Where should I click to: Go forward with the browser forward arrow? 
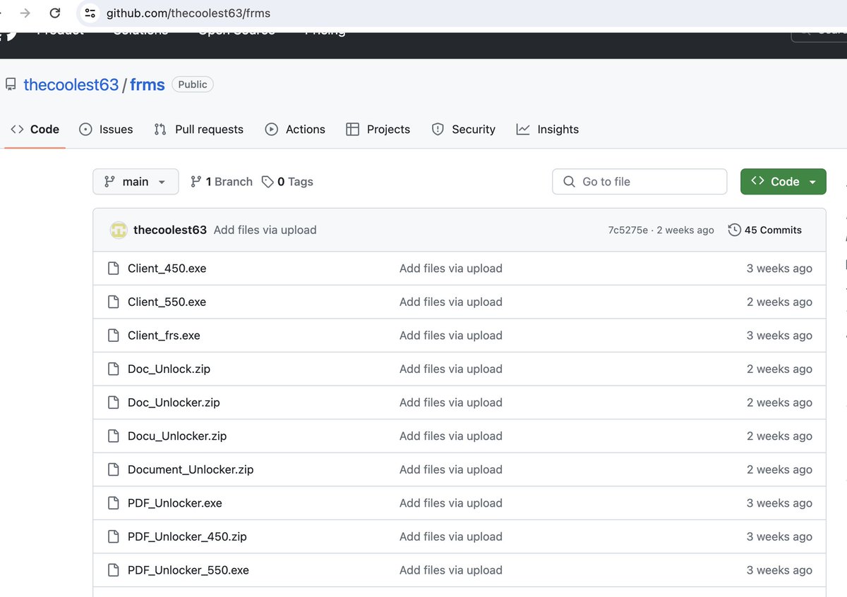click(x=25, y=13)
